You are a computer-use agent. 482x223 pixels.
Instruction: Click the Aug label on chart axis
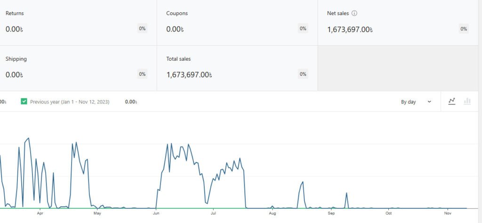point(273,213)
